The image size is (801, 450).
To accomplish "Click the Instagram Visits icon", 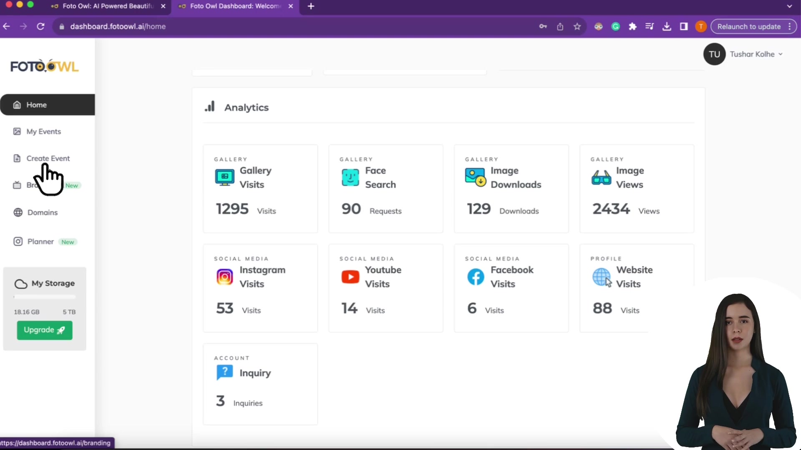I will tap(224, 277).
